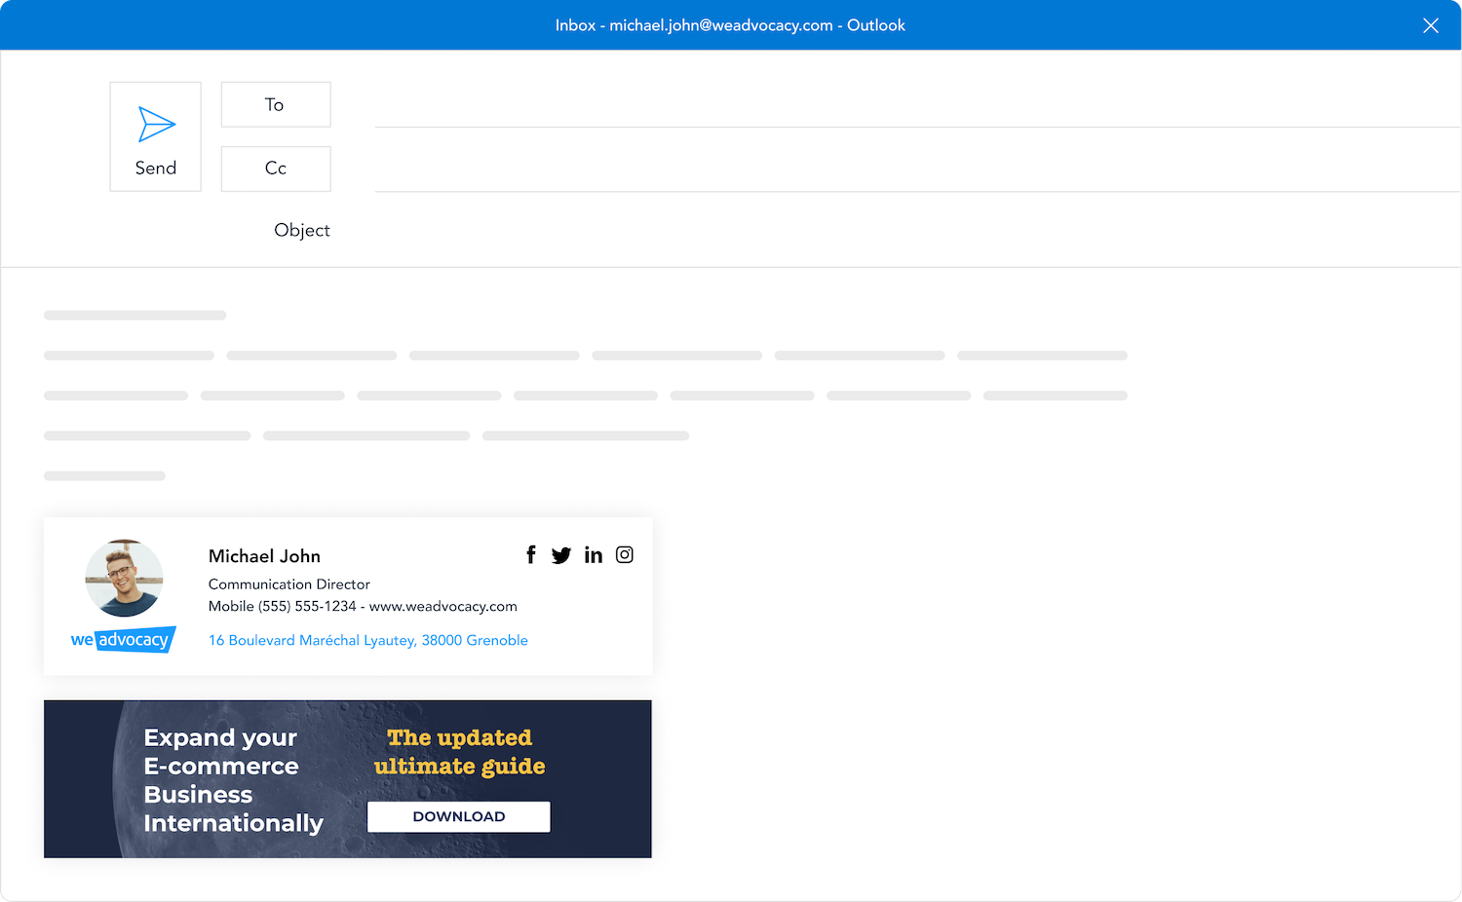
Task: Open the Twitter bird icon
Action: [x=561, y=555]
